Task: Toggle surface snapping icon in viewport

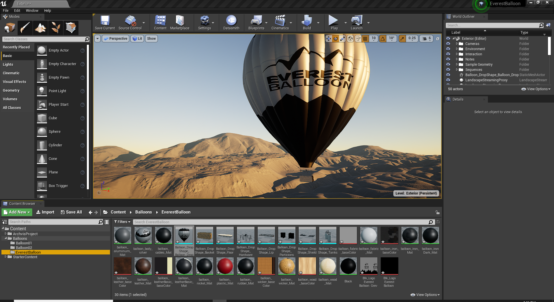Action: point(358,39)
